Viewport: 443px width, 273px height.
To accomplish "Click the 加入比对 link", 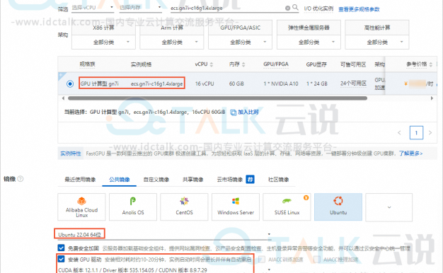I will click(x=248, y=112).
